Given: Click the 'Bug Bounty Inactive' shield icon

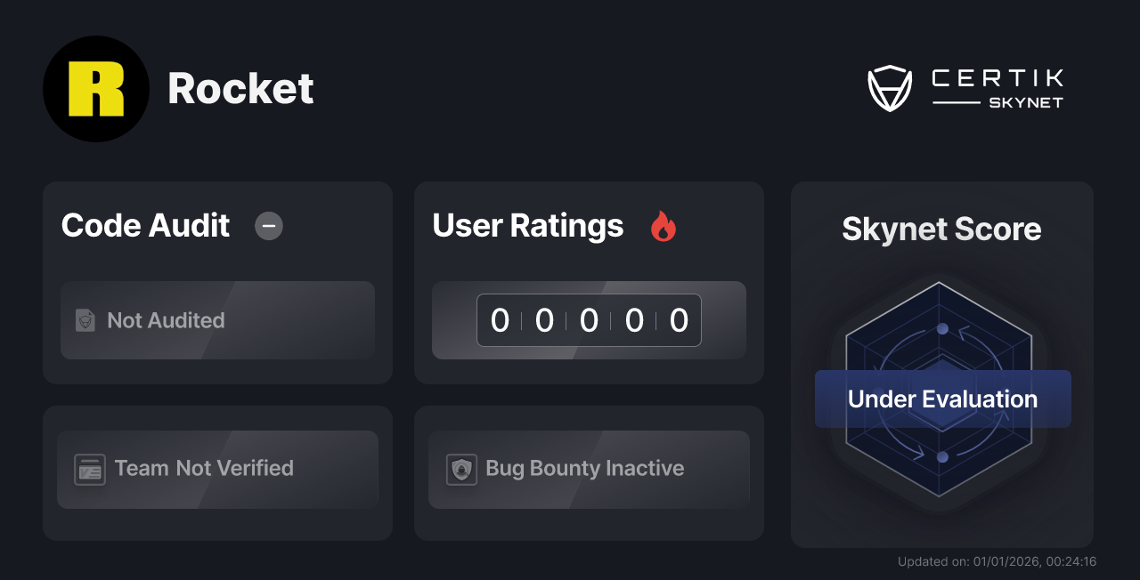Looking at the screenshot, I should point(460,469).
